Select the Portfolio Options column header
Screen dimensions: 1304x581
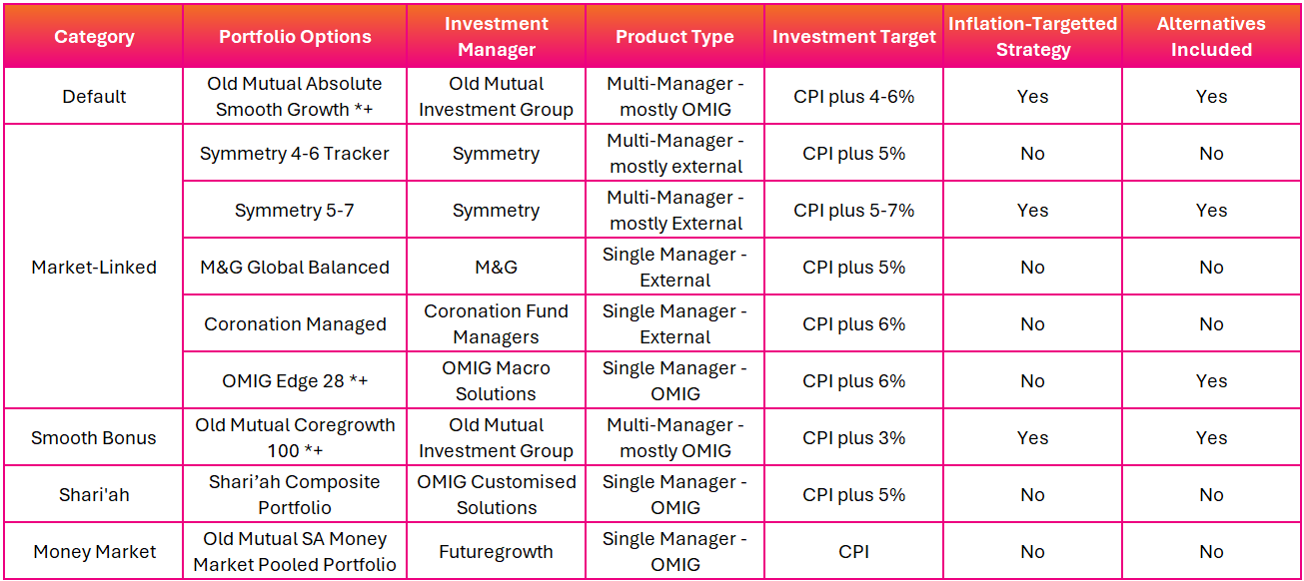tap(295, 37)
